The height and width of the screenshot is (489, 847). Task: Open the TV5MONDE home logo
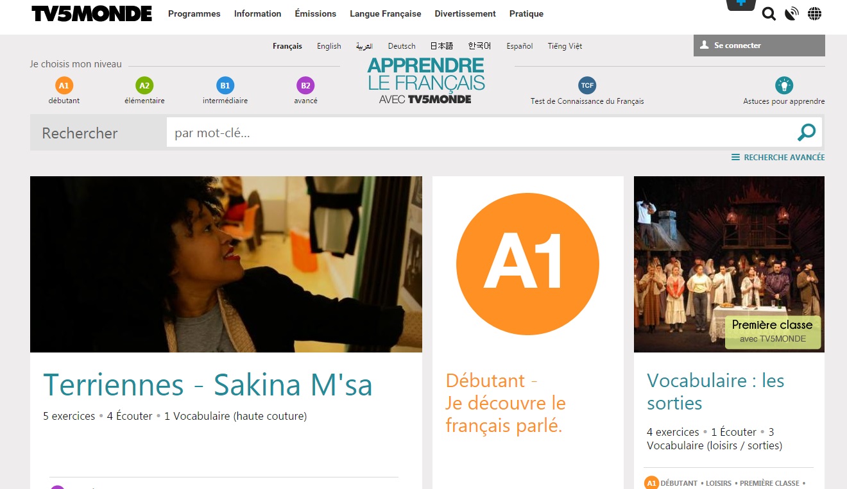[92, 13]
